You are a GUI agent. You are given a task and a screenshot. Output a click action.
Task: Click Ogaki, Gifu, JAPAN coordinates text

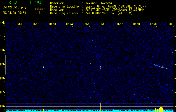coord(116,6)
